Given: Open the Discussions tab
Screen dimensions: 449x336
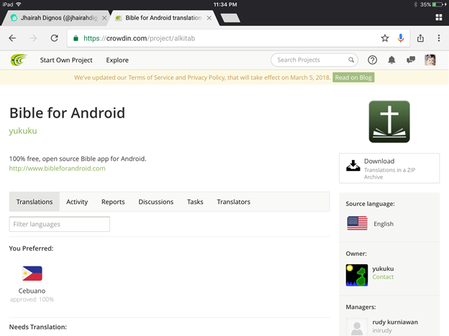Looking at the screenshot, I should (x=155, y=202).
